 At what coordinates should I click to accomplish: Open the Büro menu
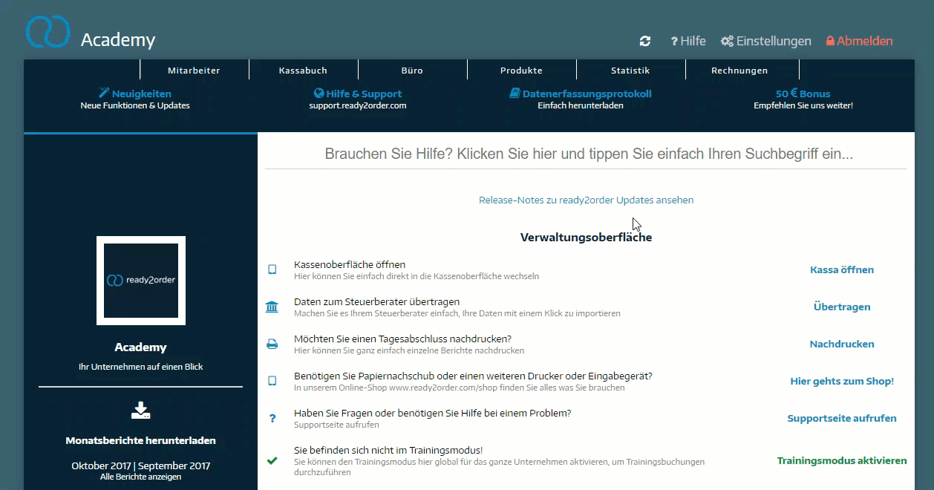(412, 71)
